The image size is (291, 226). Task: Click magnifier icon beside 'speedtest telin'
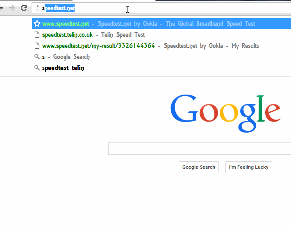pos(37,68)
